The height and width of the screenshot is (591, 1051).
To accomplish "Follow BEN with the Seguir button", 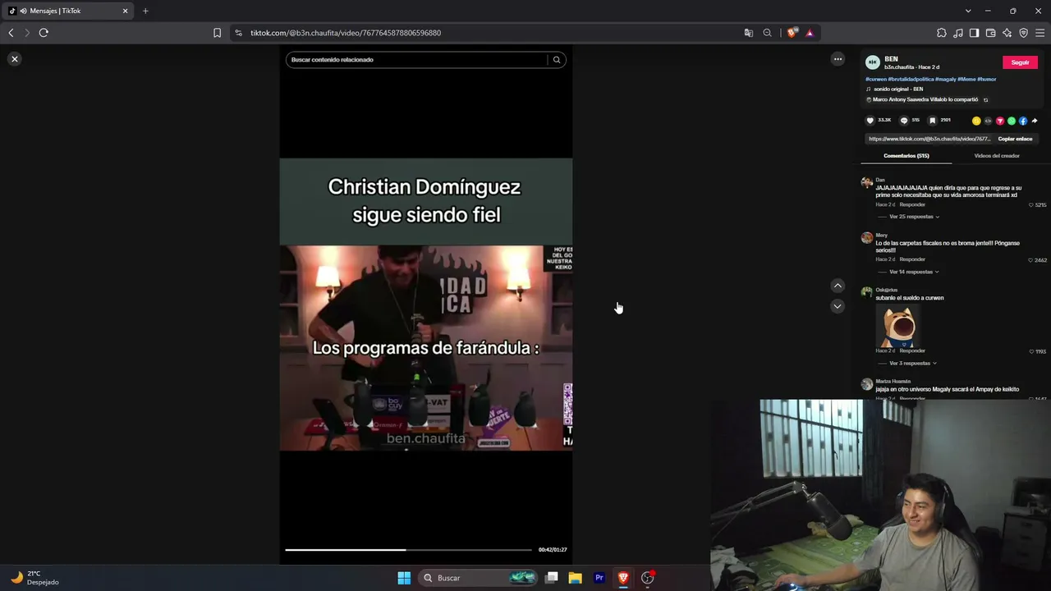I will (1020, 62).
